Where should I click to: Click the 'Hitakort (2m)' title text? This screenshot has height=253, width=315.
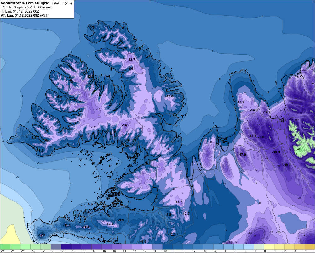pyautogui.click(x=62, y=3)
